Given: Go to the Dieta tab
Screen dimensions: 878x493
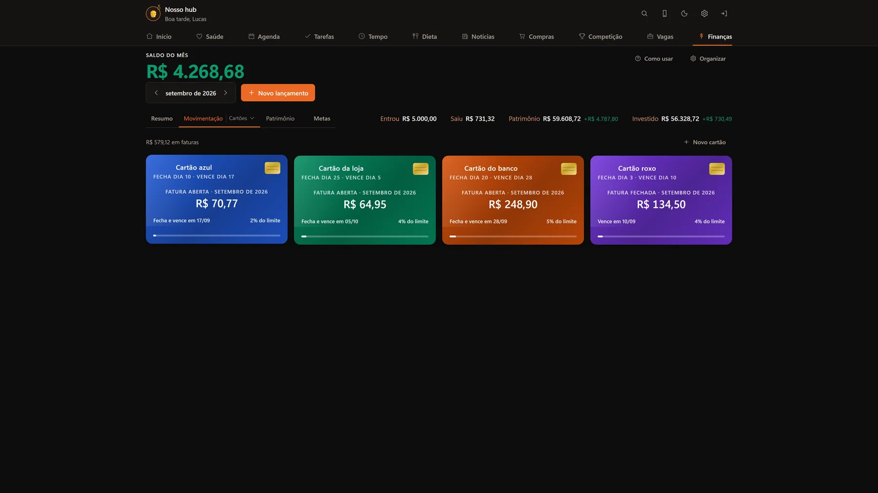Looking at the screenshot, I should pyautogui.click(x=425, y=37).
